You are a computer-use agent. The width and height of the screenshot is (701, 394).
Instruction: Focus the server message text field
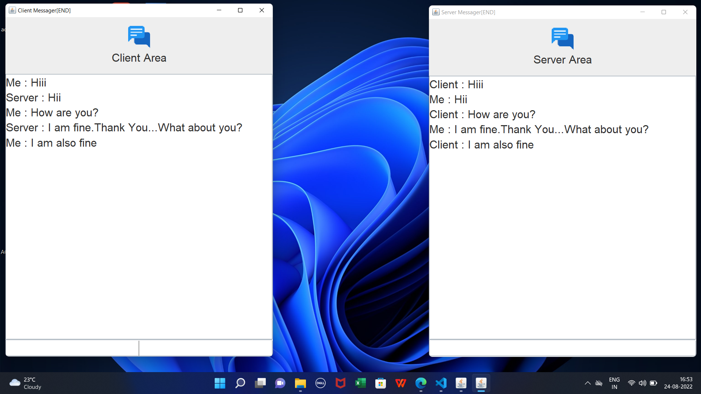coord(562,348)
